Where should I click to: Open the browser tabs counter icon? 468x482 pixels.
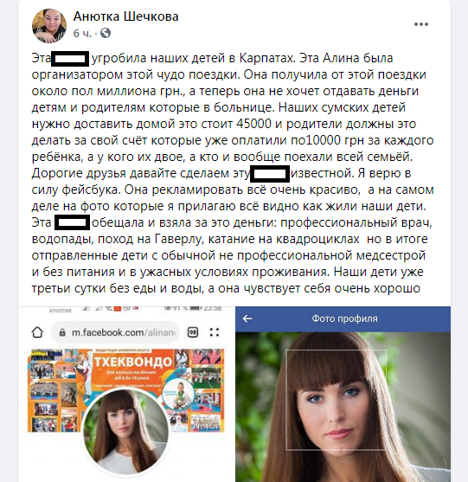point(193,332)
